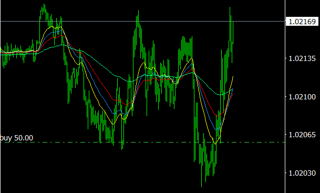Click the 1.02135 price scale label
This screenshot has width=320, height=193.
[302, 59]
